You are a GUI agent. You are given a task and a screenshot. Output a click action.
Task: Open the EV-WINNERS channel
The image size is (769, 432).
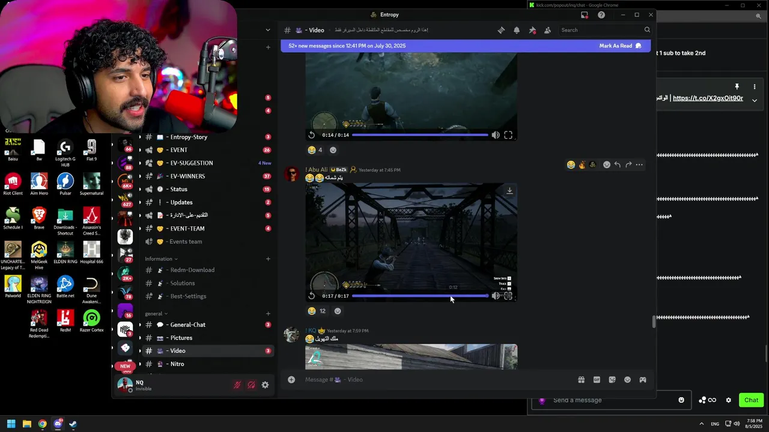click(207, 176)
